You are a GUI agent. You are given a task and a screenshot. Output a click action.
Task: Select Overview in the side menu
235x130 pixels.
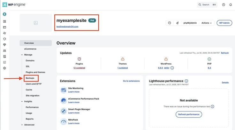[36, 43]
